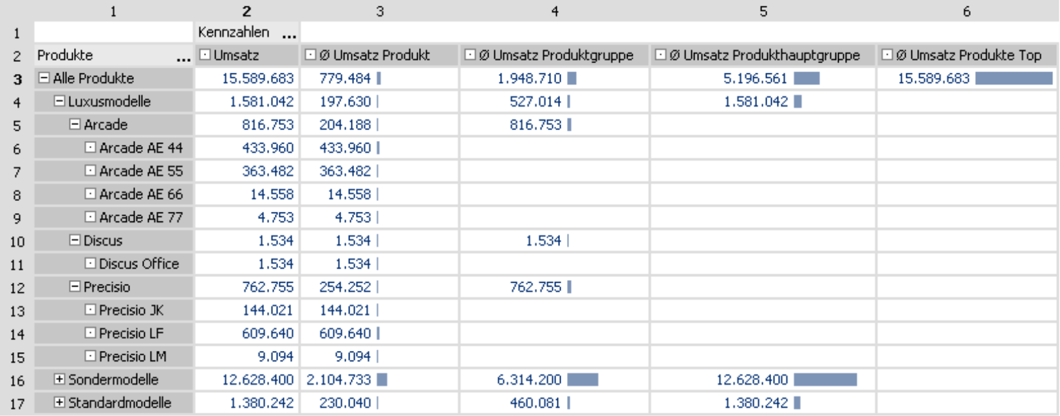The width and height of the screenshot is (1060, 416).
Task: Click Umsatz value 363.482 for Arcade AE 55
Action: [x=267, y=170]
